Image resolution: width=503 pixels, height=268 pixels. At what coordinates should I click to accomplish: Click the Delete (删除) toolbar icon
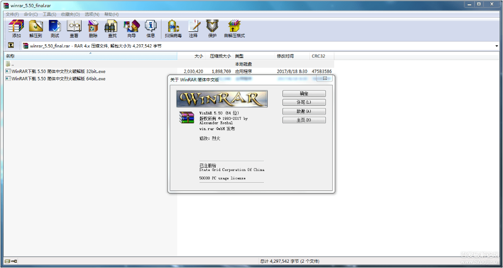pyautogui.click(x=93, y=29)
